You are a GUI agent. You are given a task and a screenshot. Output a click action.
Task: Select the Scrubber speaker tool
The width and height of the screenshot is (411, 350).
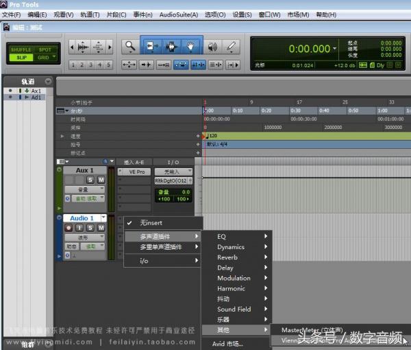[x=212, y=47]
